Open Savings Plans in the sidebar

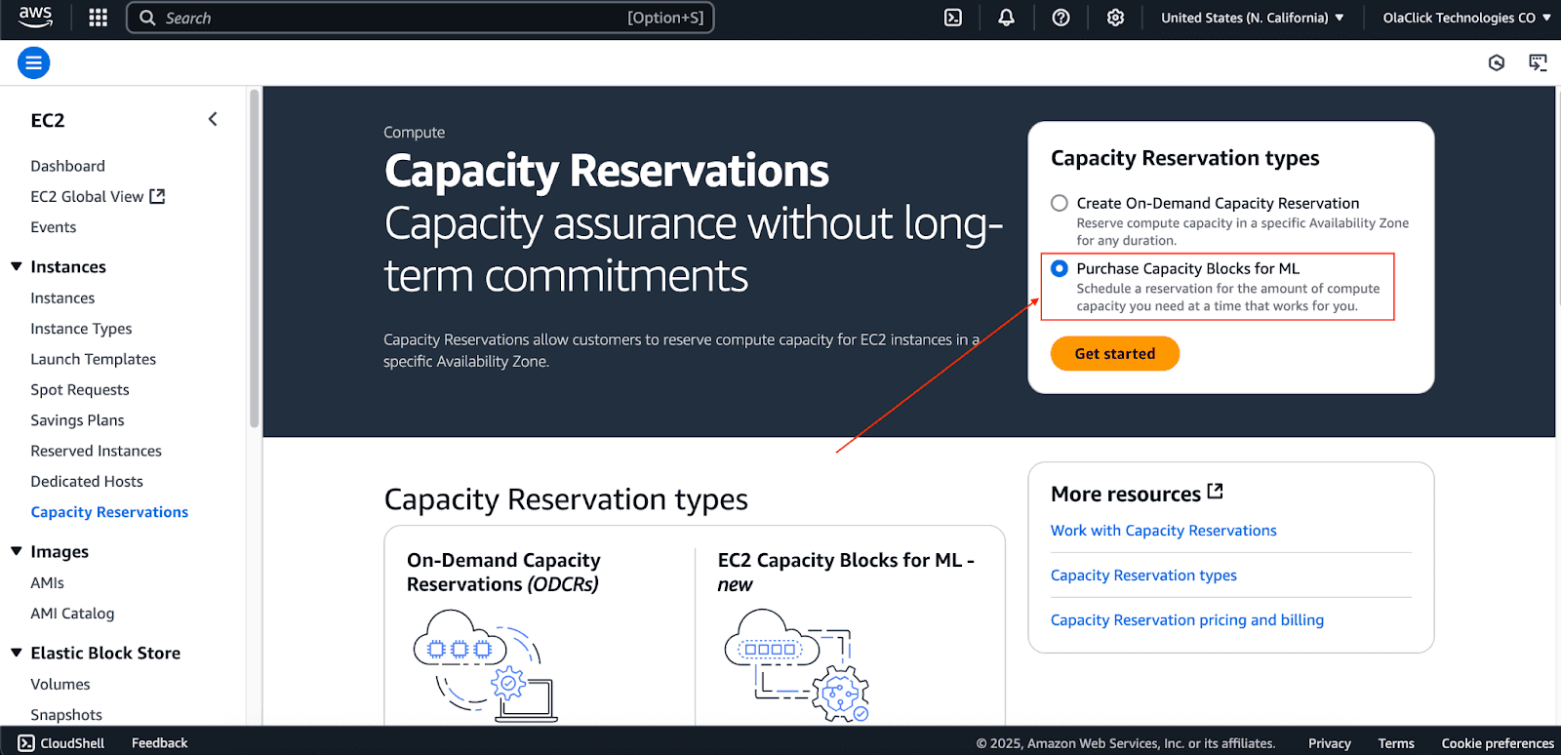77,420
